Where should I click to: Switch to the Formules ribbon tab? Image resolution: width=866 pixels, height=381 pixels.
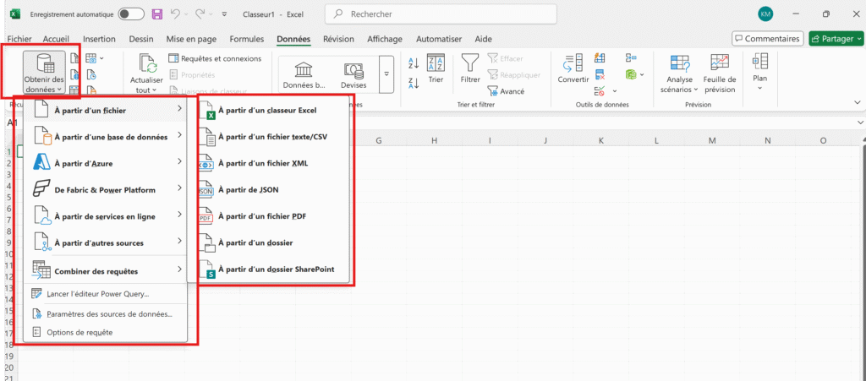[247, 39]
